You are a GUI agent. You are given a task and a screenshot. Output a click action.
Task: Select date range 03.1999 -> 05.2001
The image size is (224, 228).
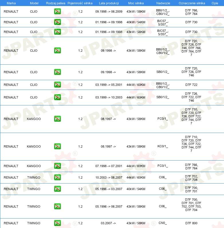pos(109,85)
